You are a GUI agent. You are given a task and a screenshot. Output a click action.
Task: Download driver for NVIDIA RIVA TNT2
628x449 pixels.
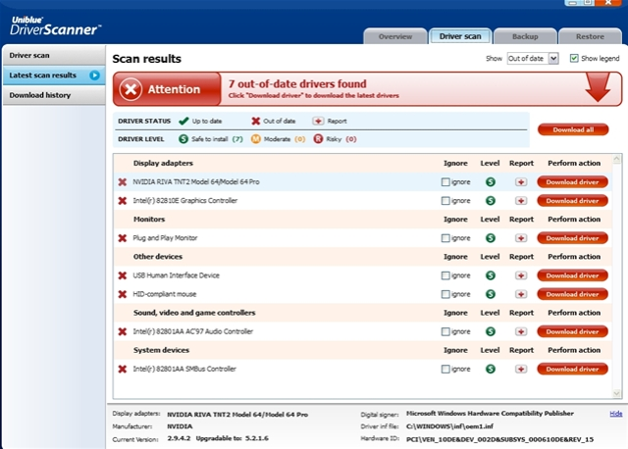[572, 182]
